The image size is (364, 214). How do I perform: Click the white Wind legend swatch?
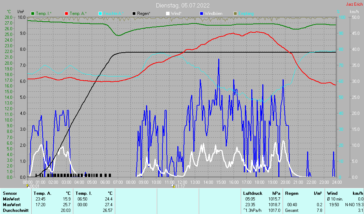[168, 14]
